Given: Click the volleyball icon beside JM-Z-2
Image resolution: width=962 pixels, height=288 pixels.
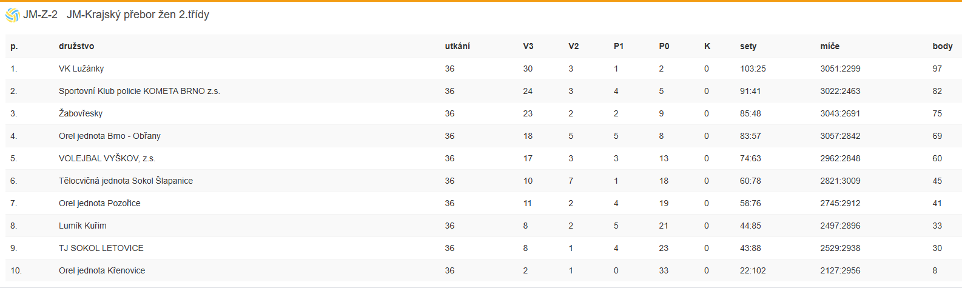Looking at the screenshot, I should 12,15.
